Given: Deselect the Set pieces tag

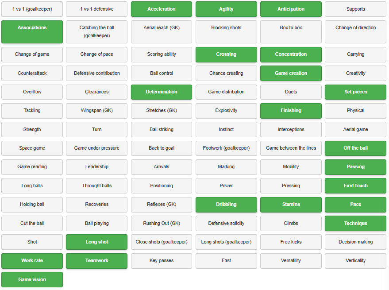Looking at the screenshot, I should [355, 92].
